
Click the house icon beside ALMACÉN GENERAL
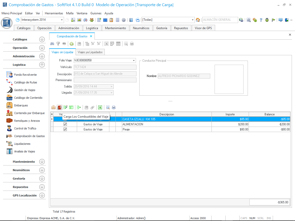pyautogui.click(x=198, y=20)
